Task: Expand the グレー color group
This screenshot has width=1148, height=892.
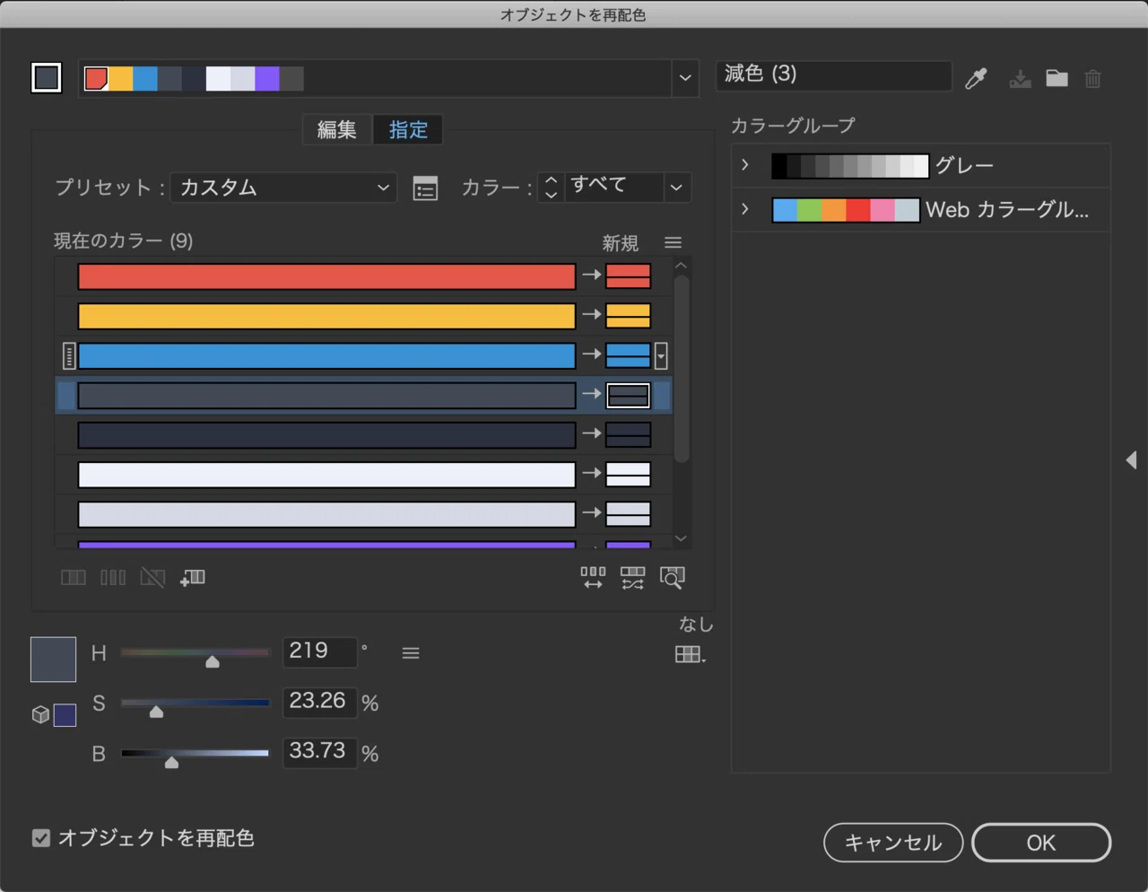Action: (x=744, y=165)
